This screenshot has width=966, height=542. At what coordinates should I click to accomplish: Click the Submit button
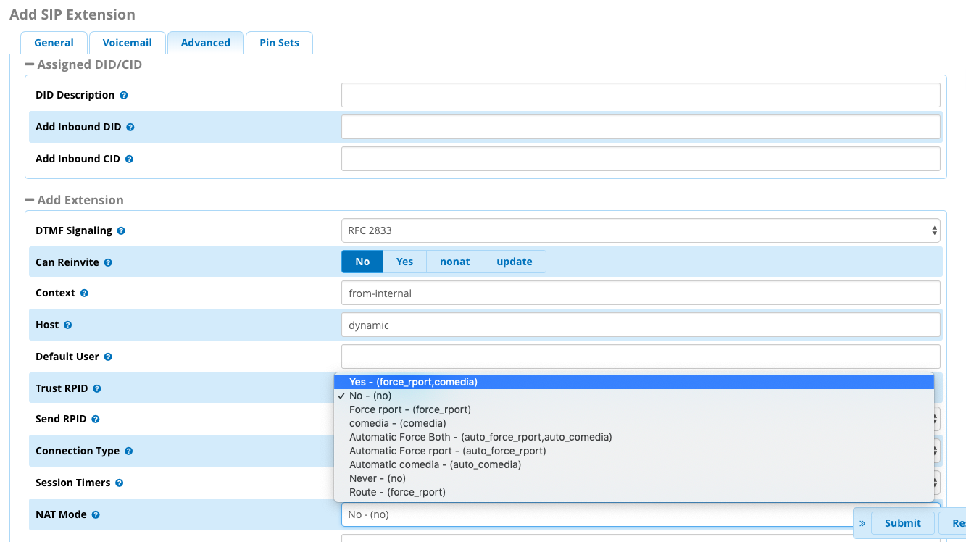tap(902, 522)
